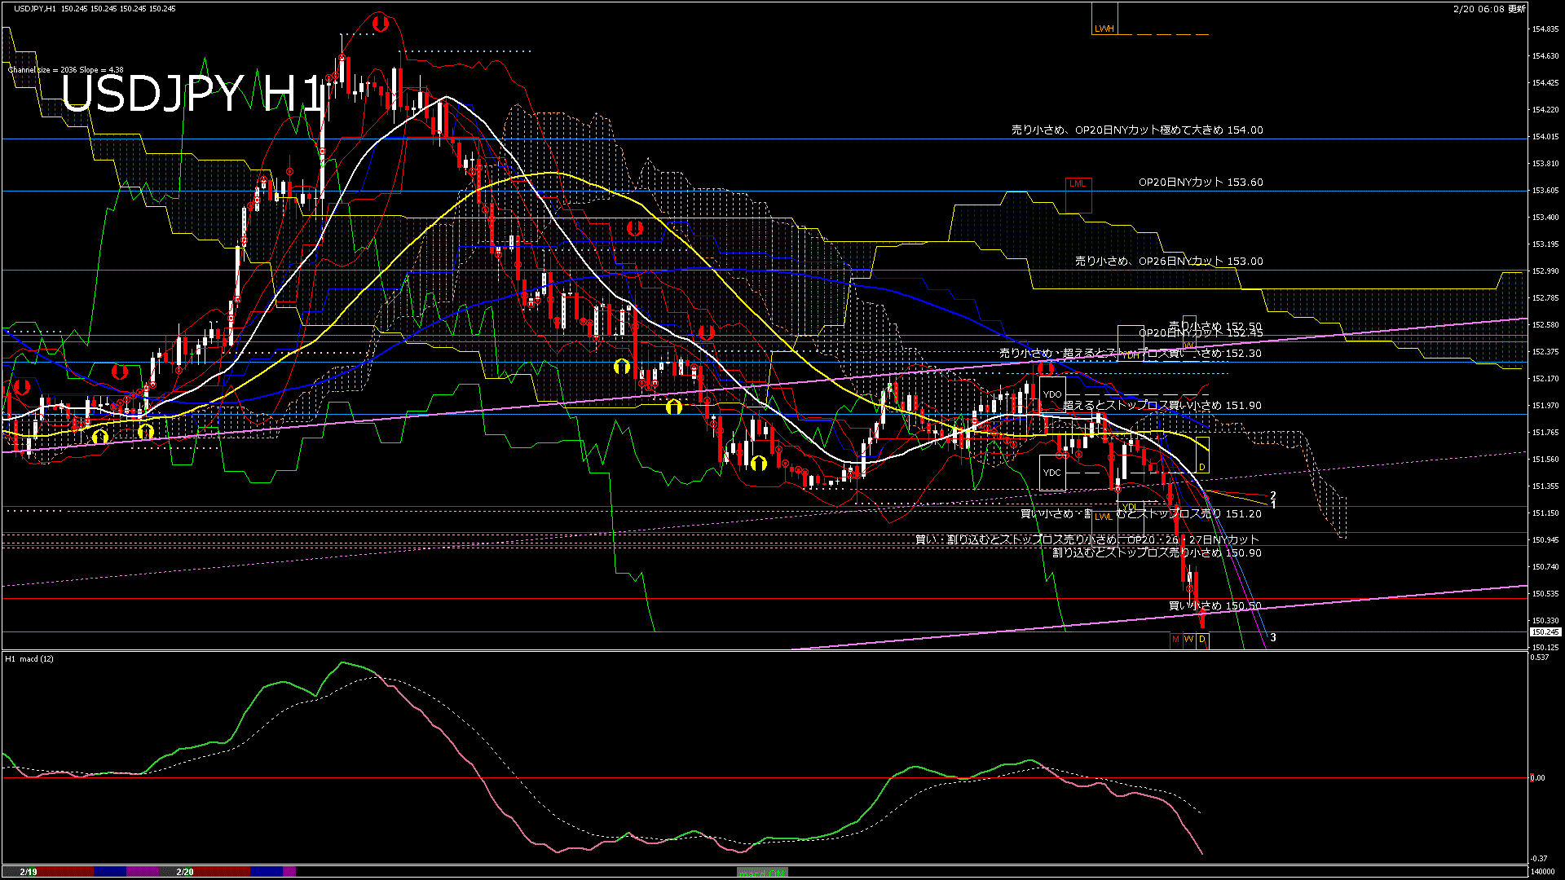Click the 154.00 sell order annotation

[x=1137, y=130]
